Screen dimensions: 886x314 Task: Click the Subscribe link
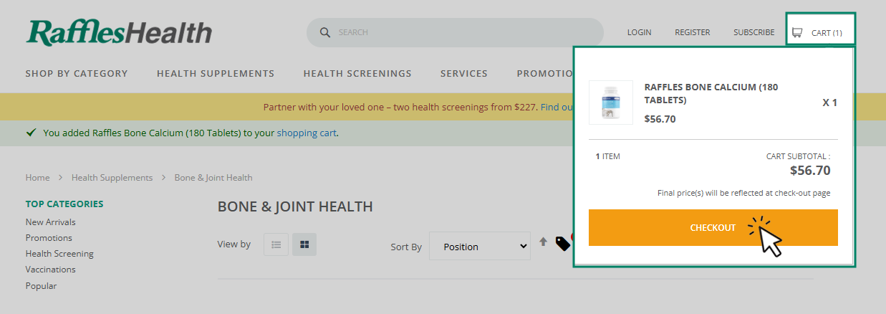point(753,32)
